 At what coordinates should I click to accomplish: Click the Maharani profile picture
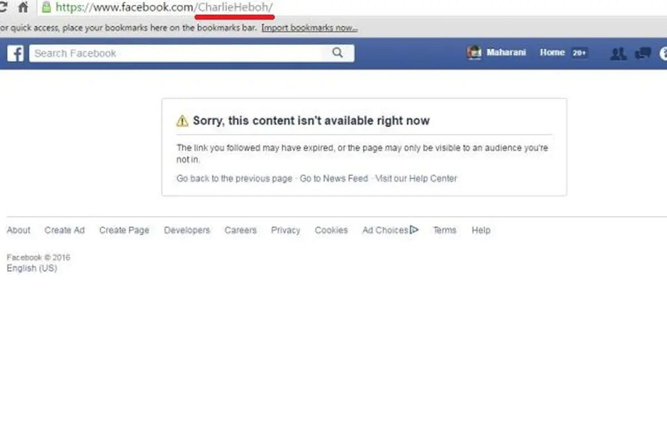click(474, 53)
